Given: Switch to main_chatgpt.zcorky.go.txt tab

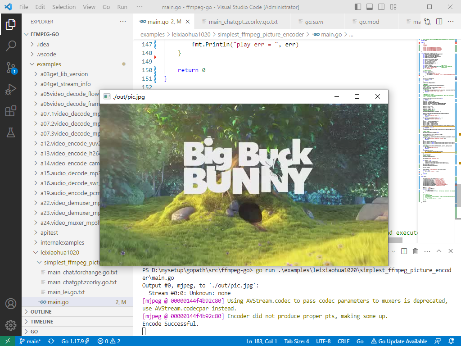Looking at the screenshot, I should pos(243,22).
